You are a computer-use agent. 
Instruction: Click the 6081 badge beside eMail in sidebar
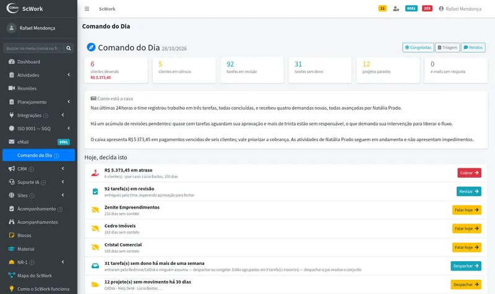pos(64,142)
